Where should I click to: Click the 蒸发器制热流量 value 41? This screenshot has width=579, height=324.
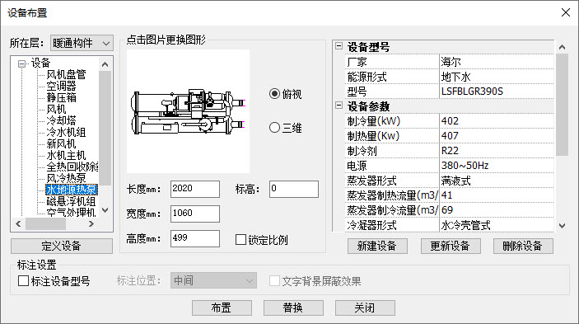(x=497, y=195)
